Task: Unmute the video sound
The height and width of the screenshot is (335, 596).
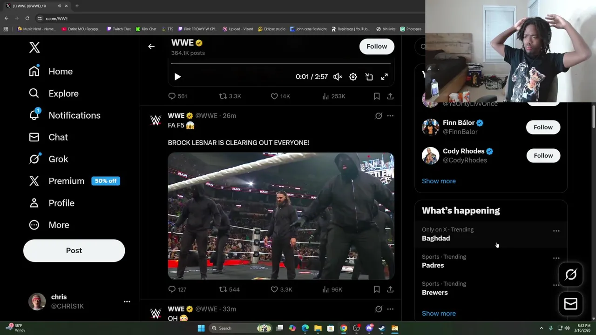Action: pos(338,77)
